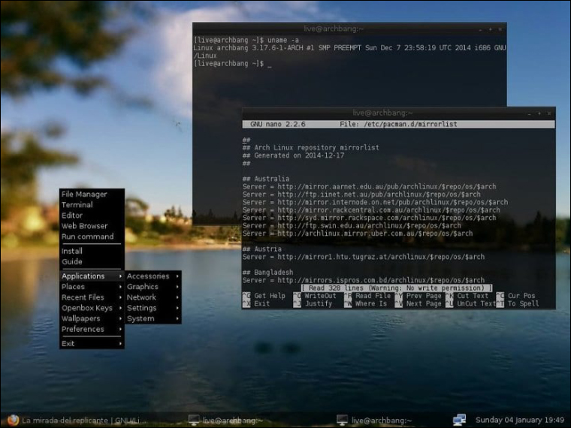Click the mirror.rackcentral.com.au server line
This screenshot has width=571, height=428.
pyautogui.click(x=371, y=210)
